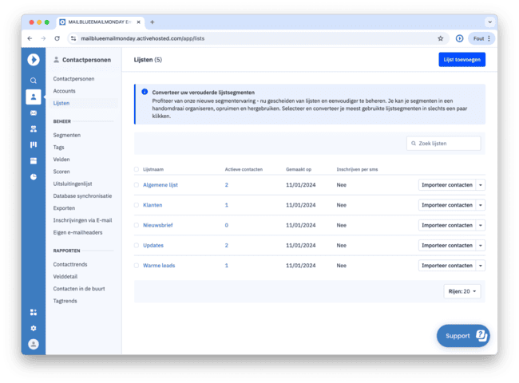The height and width of the screenshot is (383, 519).
Task: Reload the page
Action: click(57, 38)
